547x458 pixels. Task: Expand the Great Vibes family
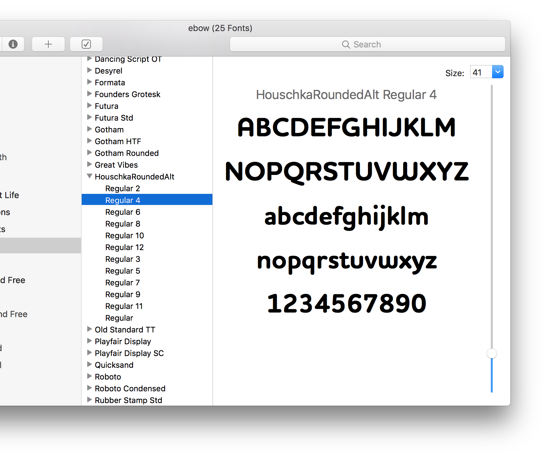(89, 164)
